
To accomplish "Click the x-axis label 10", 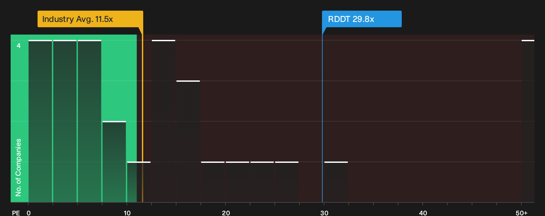I will (127, 213).
